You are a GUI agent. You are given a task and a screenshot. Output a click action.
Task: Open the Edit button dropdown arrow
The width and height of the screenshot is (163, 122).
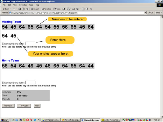point(80,9)
